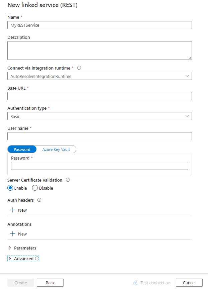The width and height of the screenshot is (208, 291).
Task: Click the Back button
Action: click(50, 283)
